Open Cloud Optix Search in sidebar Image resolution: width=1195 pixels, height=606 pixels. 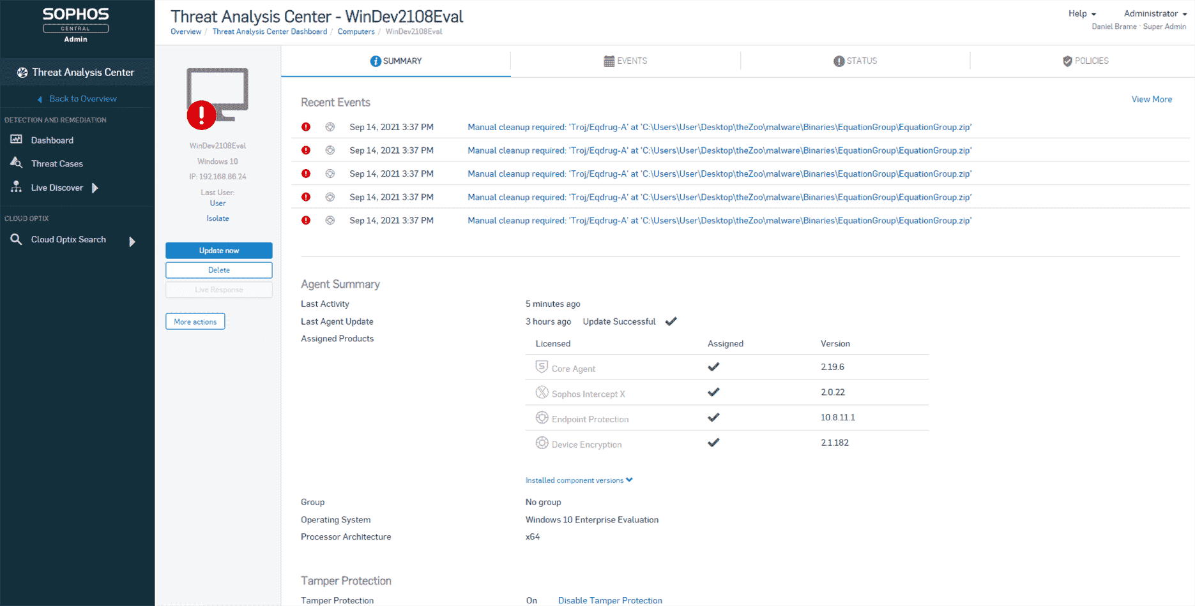pos(68,240)
